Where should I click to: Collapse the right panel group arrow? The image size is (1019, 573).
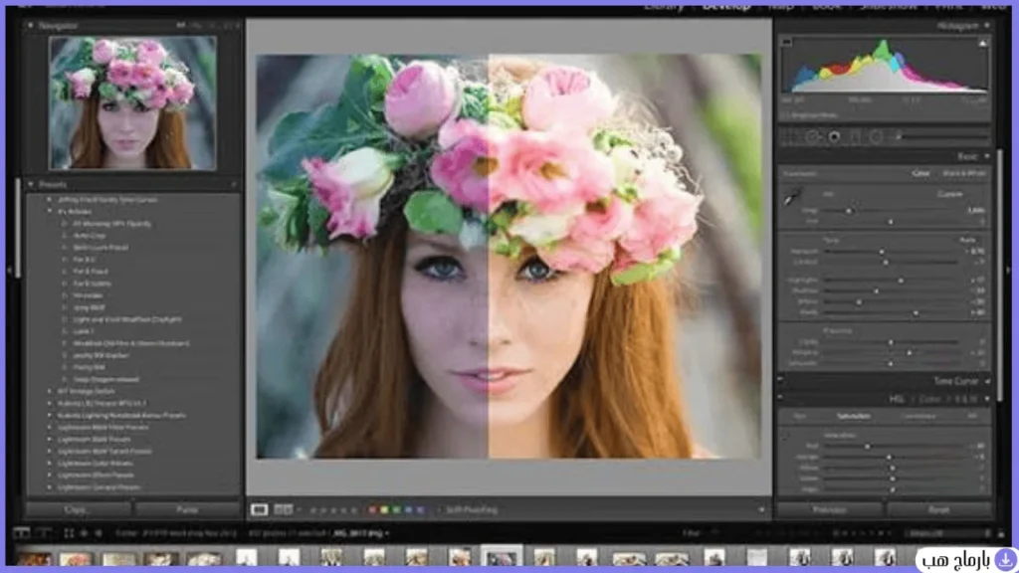1009,270
